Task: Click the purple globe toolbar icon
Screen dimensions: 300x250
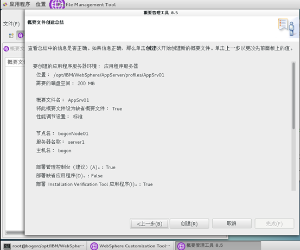Action: click(21, 35)
